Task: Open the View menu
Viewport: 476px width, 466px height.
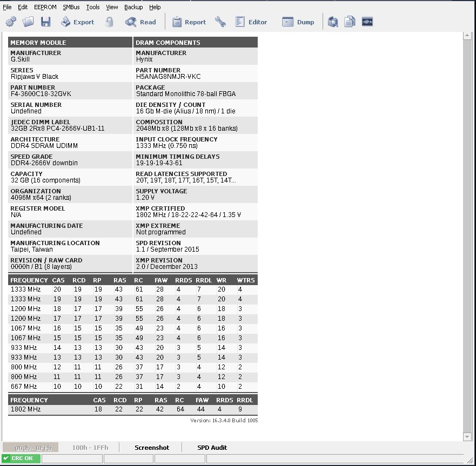Action: (x=112, y=7)
